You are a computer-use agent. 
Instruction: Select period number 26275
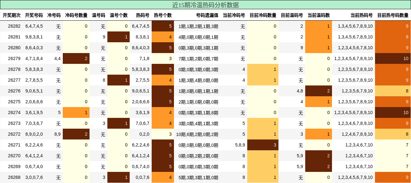point(14,102)
